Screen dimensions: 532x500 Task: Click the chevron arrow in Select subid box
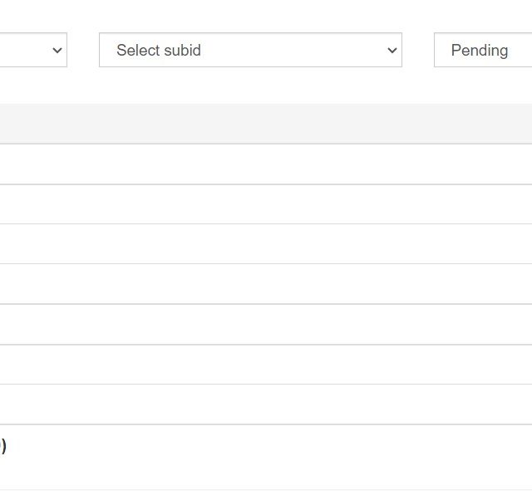(392, 51)
